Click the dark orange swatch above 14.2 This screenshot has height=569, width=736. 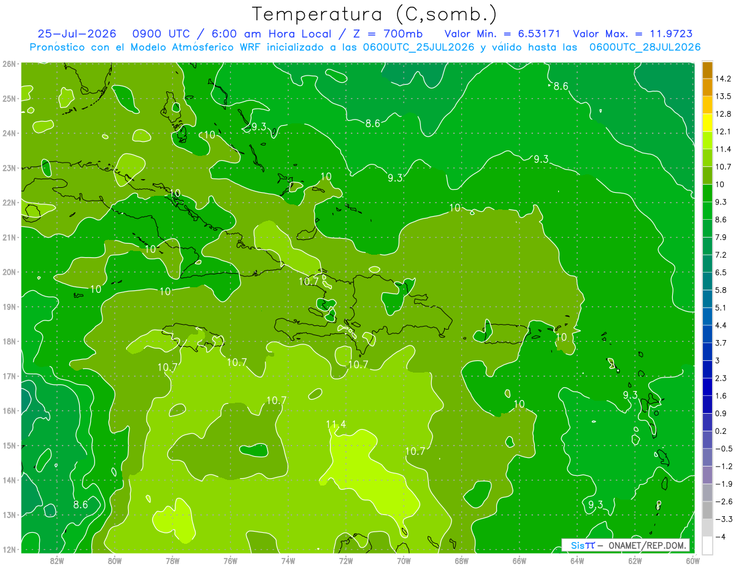[x=707, y=70]
